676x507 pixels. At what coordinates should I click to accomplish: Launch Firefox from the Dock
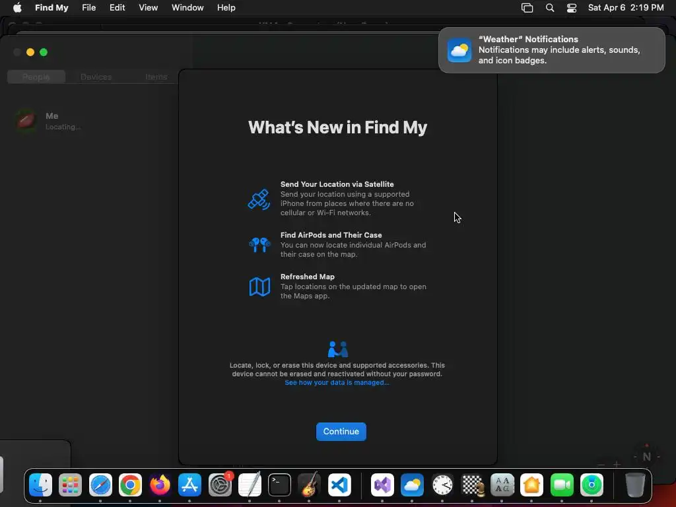tap(160, 485)
